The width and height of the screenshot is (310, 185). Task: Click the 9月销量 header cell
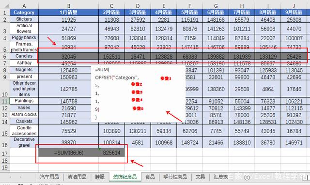point(294,13)
